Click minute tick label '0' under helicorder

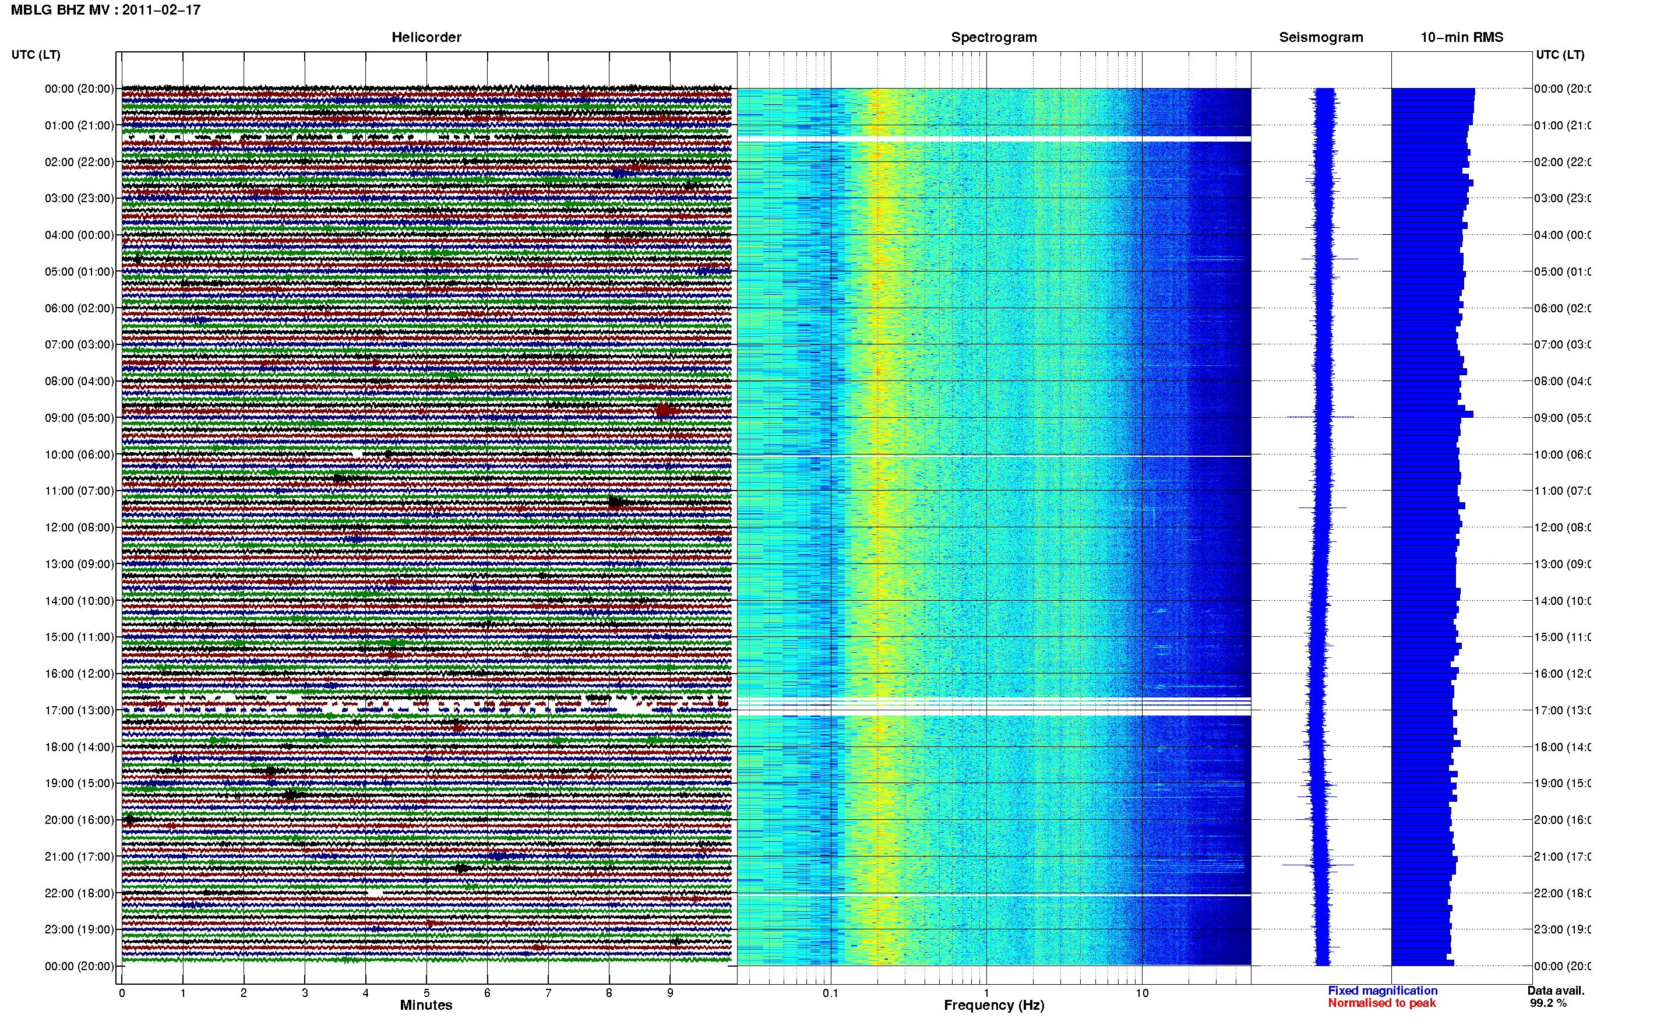(x=122, y=993)
